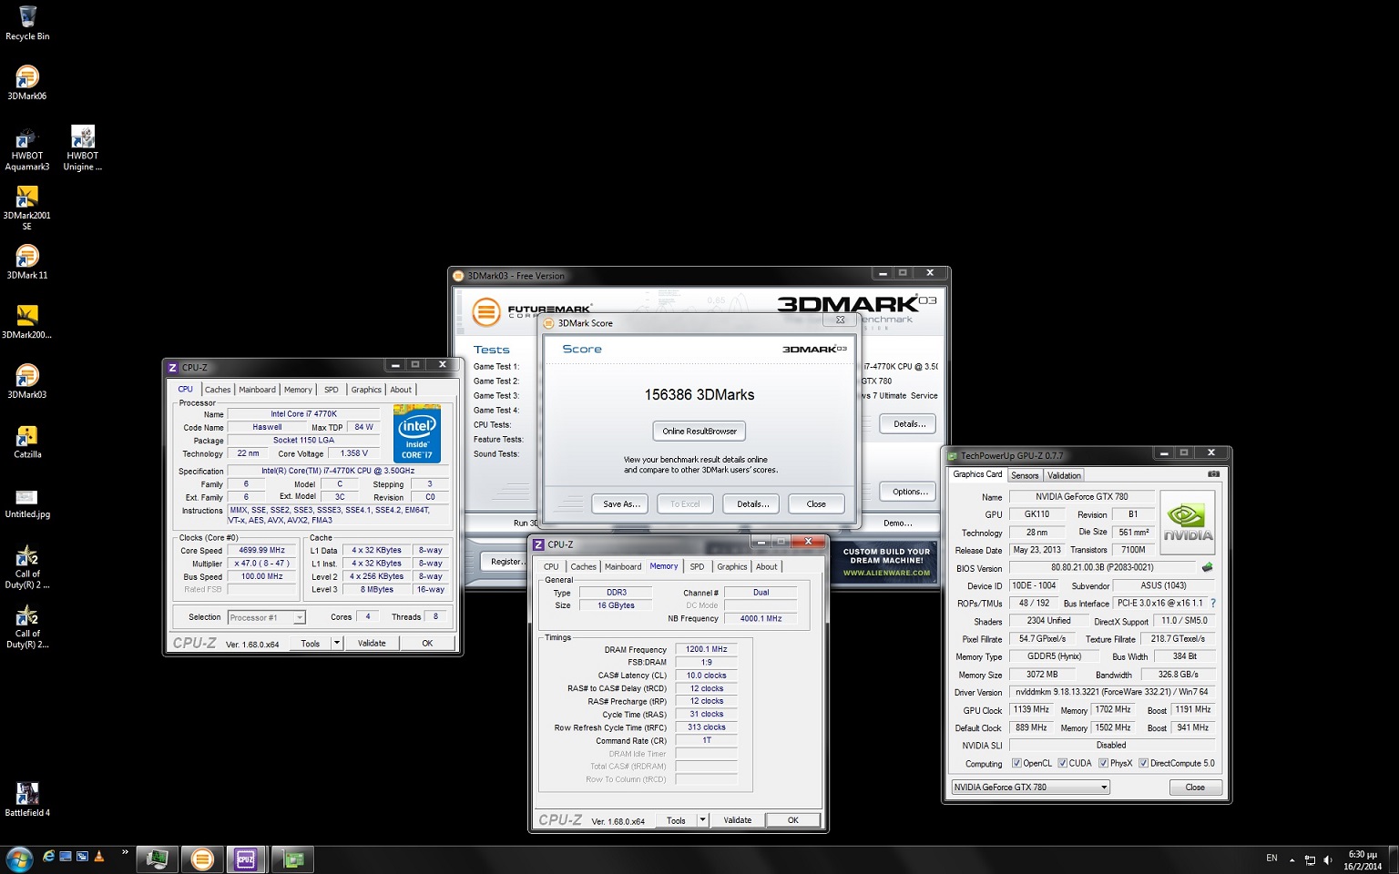Screen dimensions: 1399x874
Task: Click the 156386 3DMarks score text
Action: point(699,395)
